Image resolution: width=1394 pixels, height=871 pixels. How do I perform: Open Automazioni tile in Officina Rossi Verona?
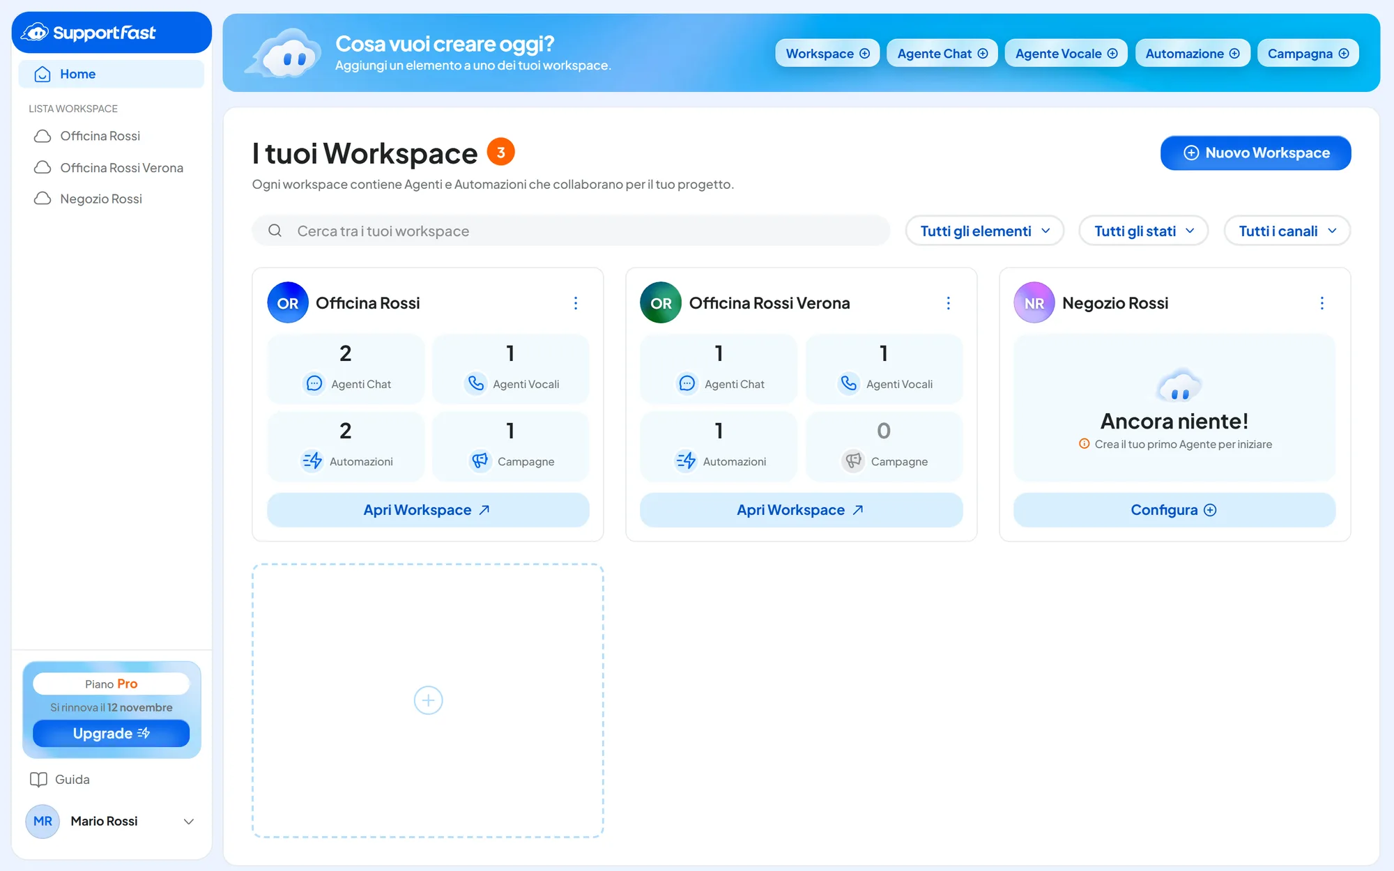(719, 447)
